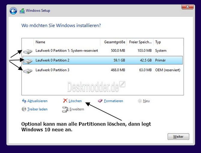The image size is (201, 153).
Task: Sort by the Typ column header
Action: coord(168,42)
